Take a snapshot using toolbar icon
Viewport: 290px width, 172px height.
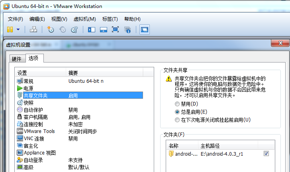[x=51, y=29]
